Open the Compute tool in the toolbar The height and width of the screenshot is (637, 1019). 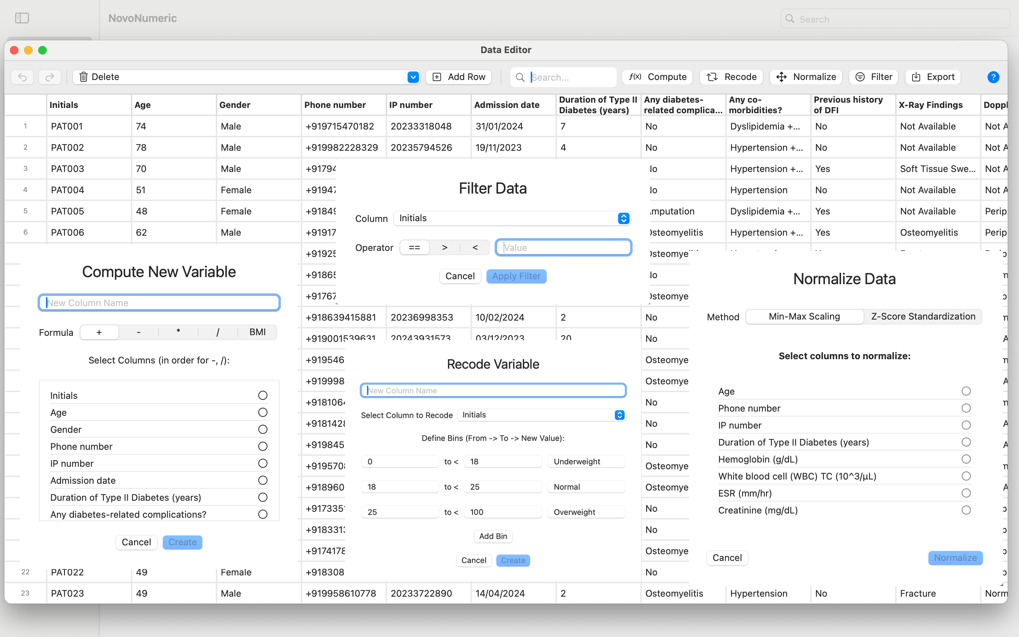point(657,77)
